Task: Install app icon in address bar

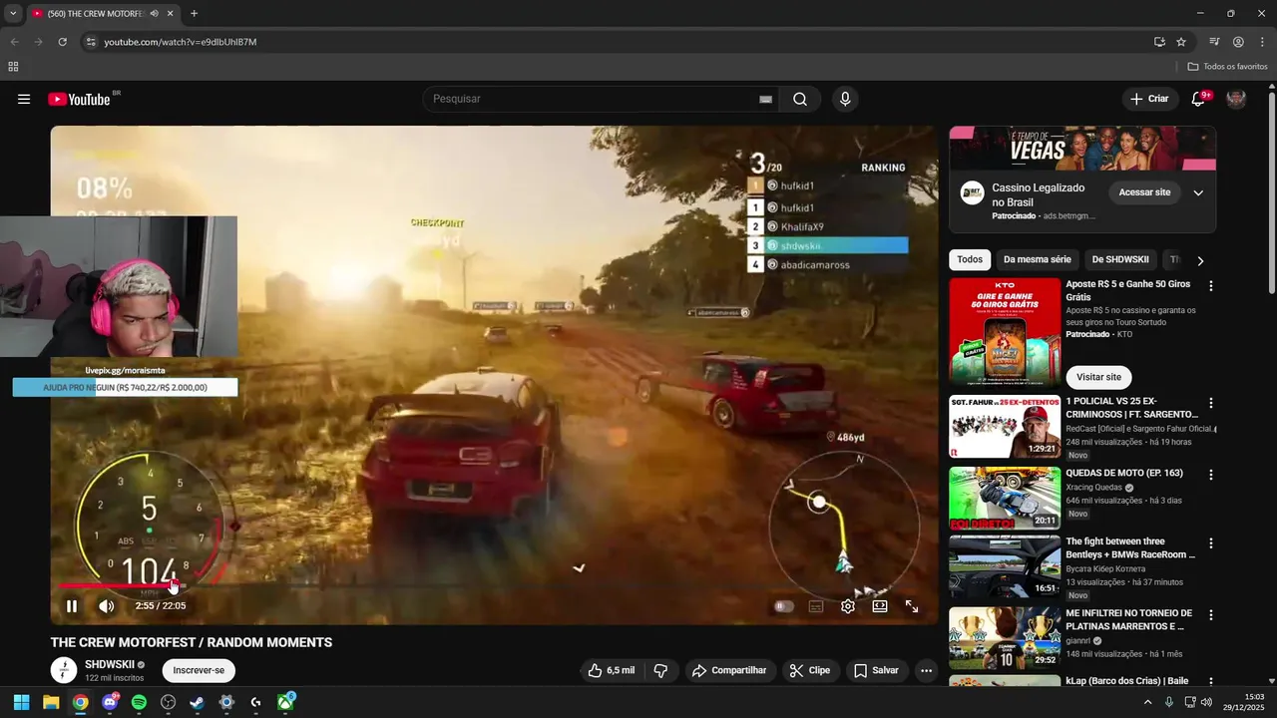Action: (1159, 42)
